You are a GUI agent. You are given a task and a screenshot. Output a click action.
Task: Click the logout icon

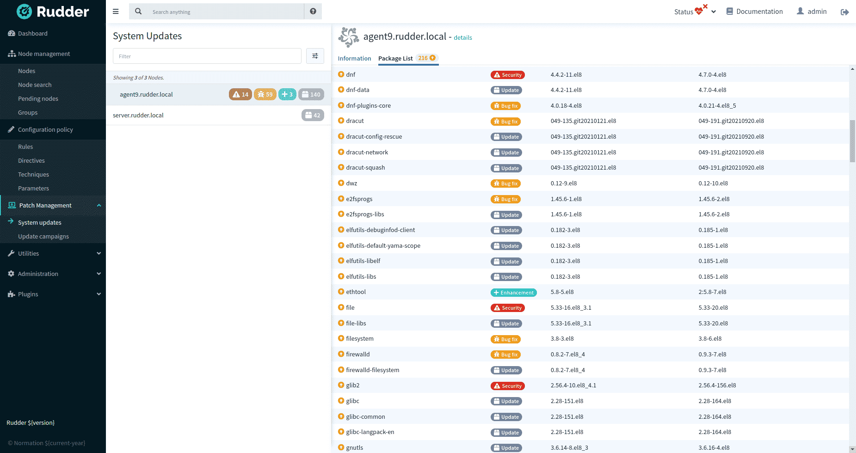[844, 12]
